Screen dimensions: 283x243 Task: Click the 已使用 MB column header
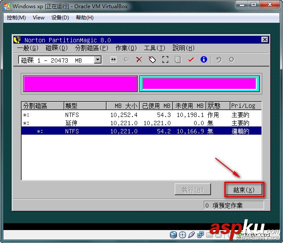tap(156, 106)
